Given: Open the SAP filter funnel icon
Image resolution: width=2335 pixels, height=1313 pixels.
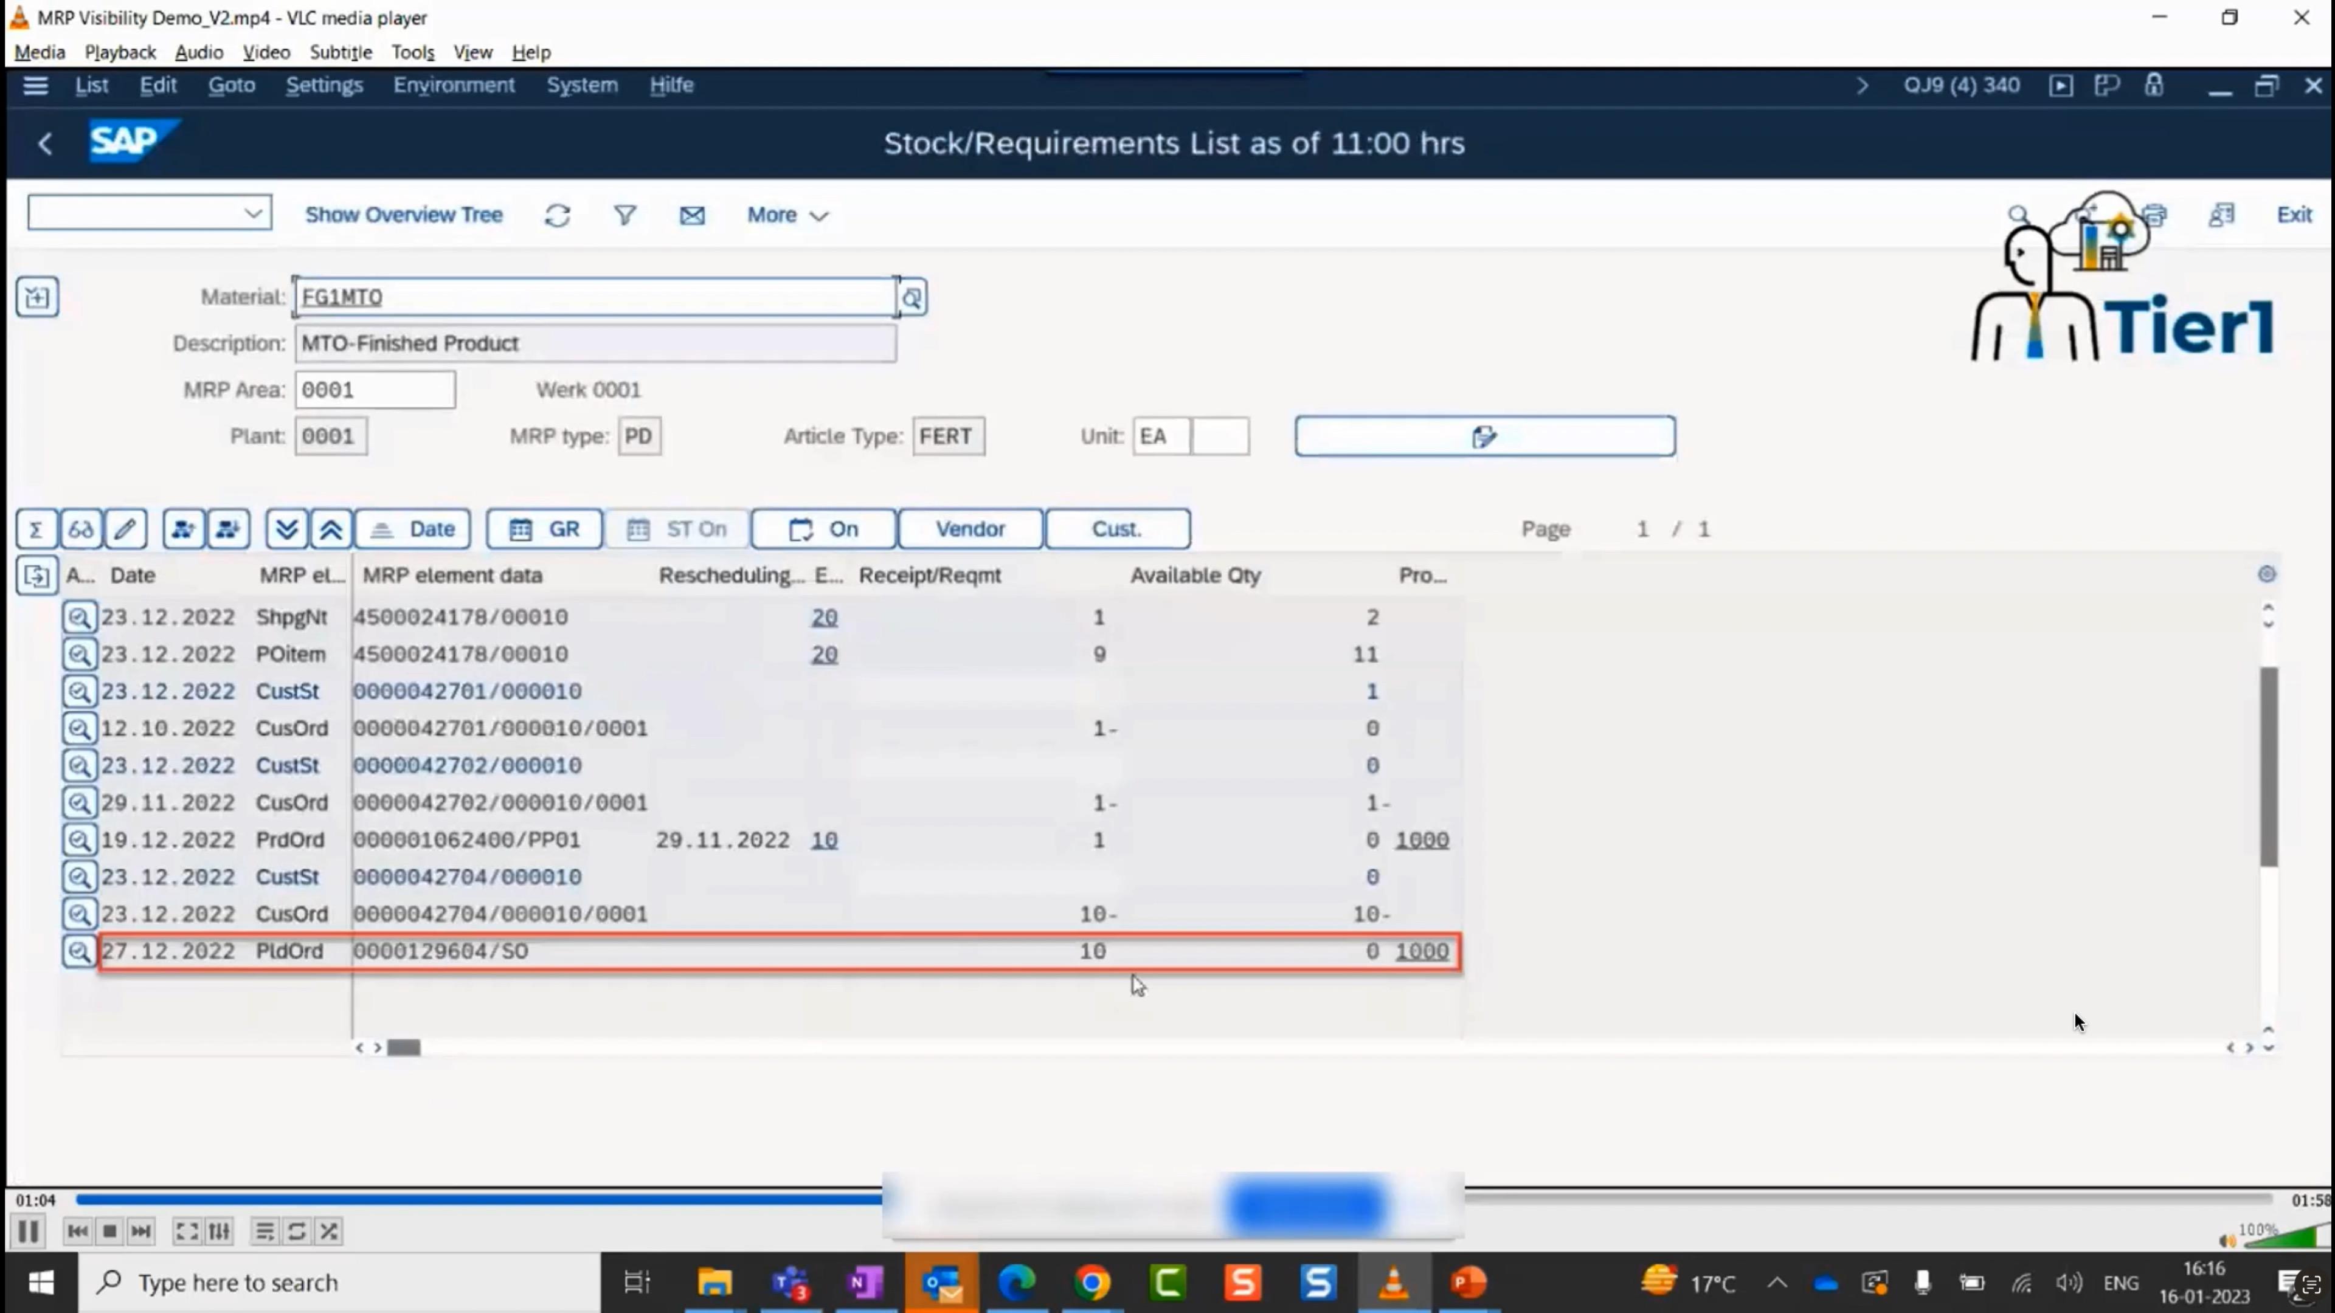Looking at the screenshot, I should click(626, 215).
